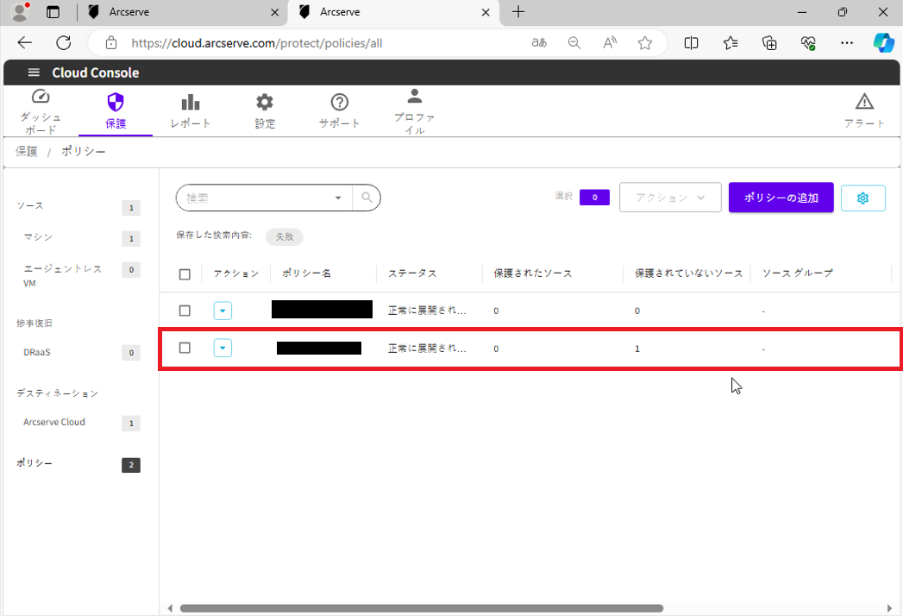Expand the action dropdown for second policy
The width and height of the screenshot is (903, 616).
coord(223,348)
